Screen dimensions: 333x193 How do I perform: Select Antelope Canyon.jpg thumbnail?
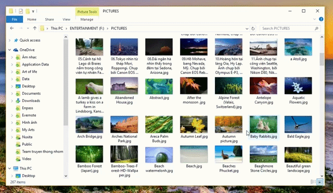click(263, 86)
